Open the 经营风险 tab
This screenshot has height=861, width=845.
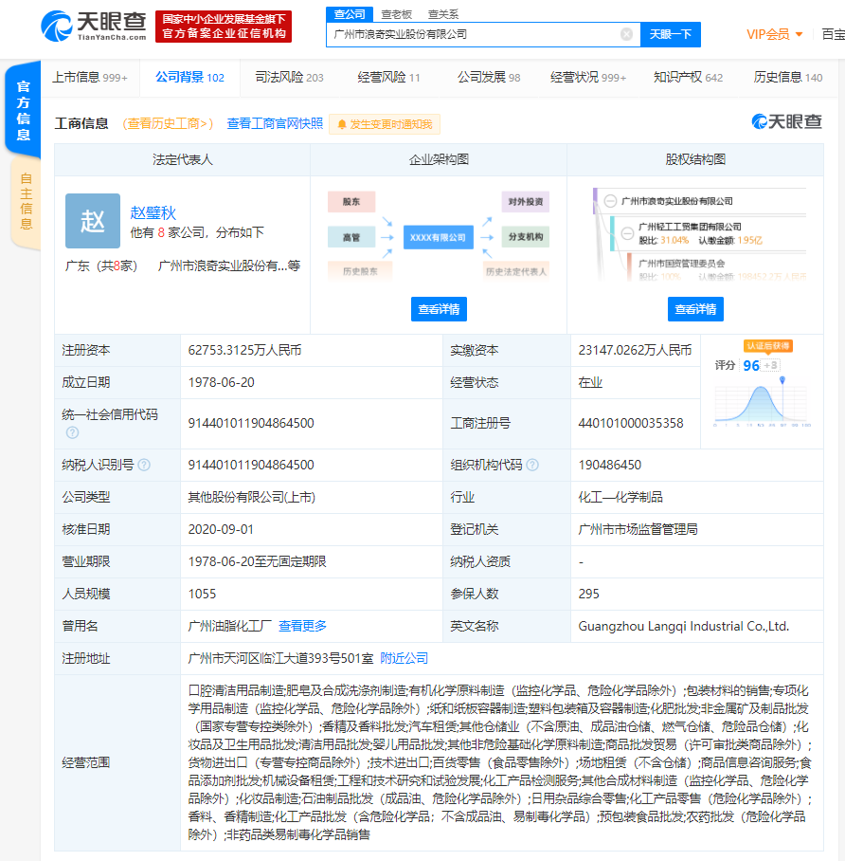tap(388, 78)
